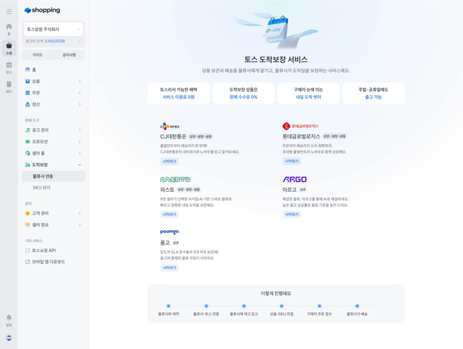Click the CJ대한통운 logo
The height and width of the screenshot is (349, 463).
(170, 127)
